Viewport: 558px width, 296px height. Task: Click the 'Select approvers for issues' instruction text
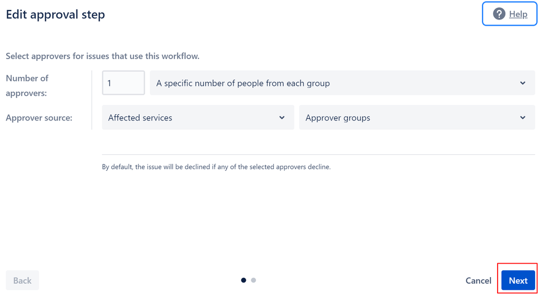[x=102, y=56]
